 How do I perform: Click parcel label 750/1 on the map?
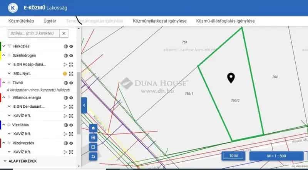tap(189, 94)
